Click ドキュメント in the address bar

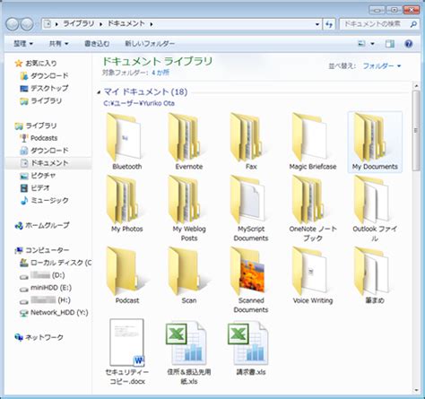126,23
